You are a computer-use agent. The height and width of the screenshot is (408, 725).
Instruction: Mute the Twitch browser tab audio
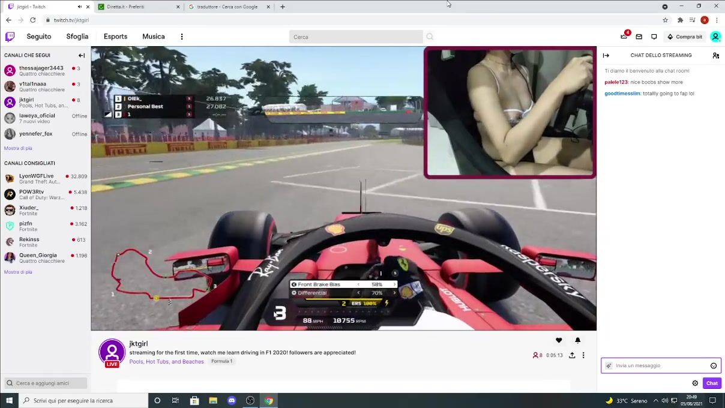79,7
